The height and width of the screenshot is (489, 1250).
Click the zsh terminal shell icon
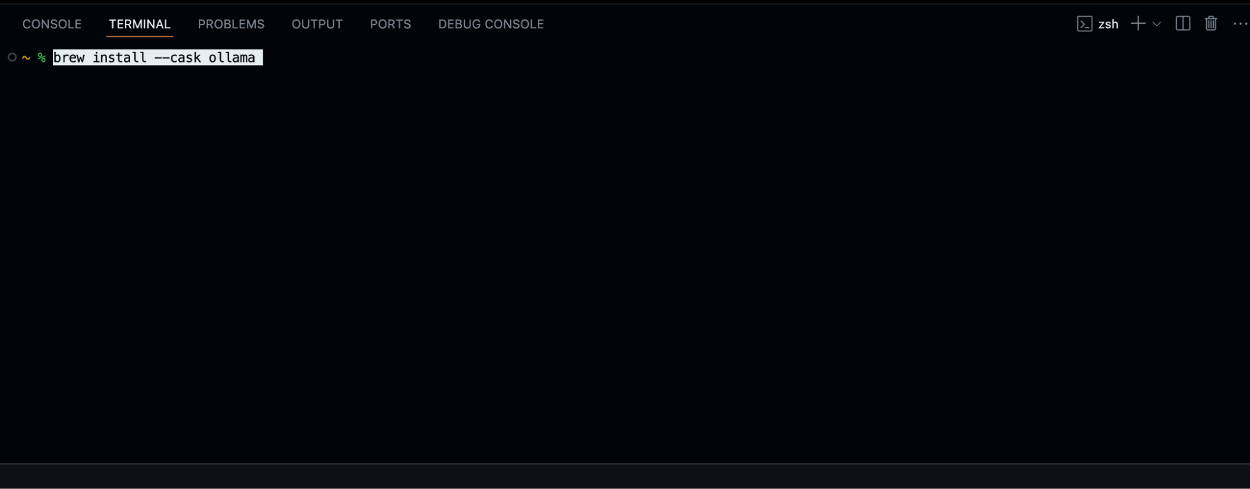[x=1084, y=24]
